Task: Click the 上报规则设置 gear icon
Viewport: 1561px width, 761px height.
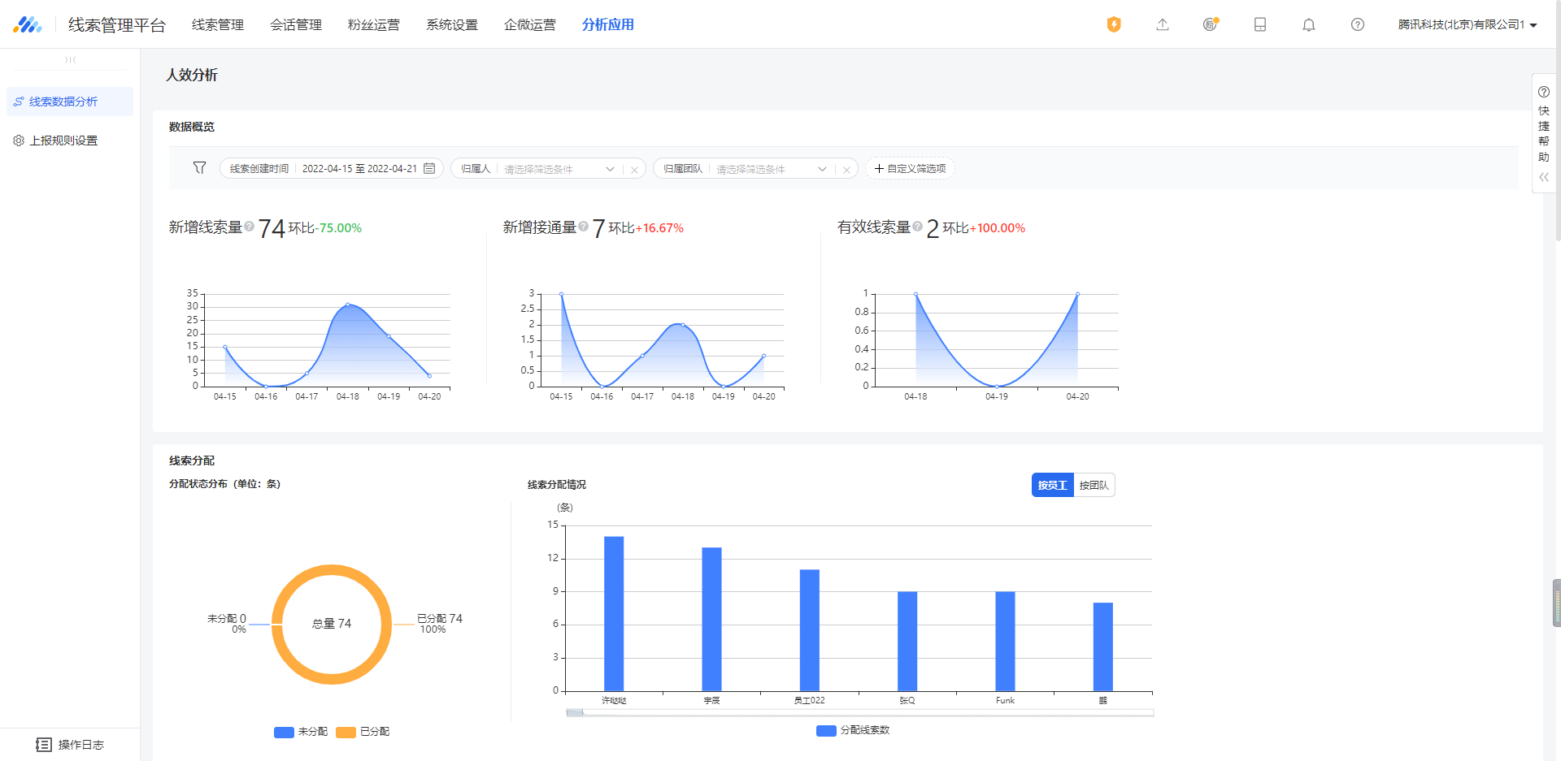Action: [x=19, y=141]
